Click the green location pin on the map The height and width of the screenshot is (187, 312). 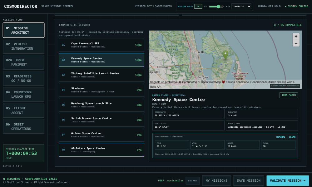coord(225,55)
